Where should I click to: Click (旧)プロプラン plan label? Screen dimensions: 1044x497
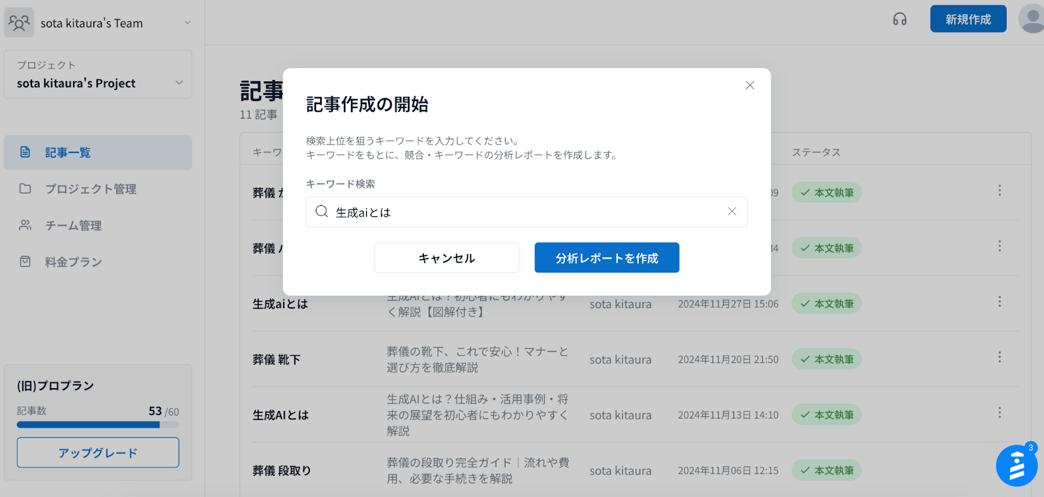coord(55,386)
